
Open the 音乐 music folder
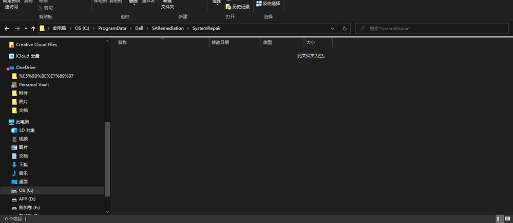[x=23, y=173]
